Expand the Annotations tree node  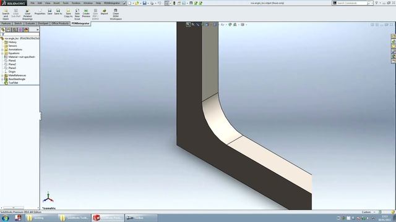2,49
